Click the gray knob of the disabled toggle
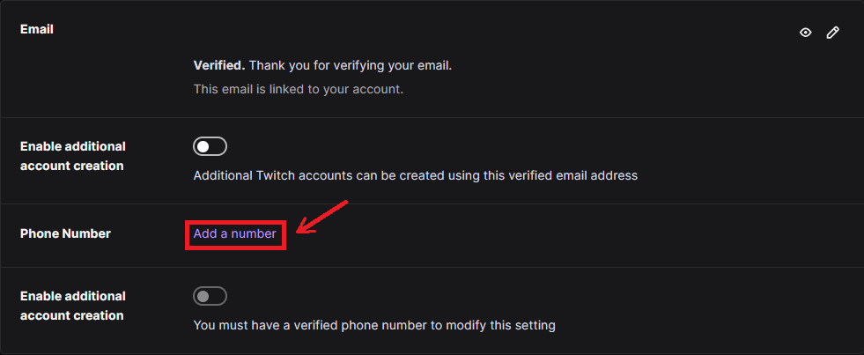This screenshot has width=864, height=355. click(203, 297)
